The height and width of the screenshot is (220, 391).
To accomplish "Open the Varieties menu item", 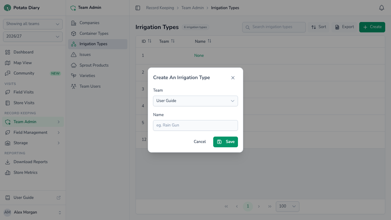I will coord(98,76).
